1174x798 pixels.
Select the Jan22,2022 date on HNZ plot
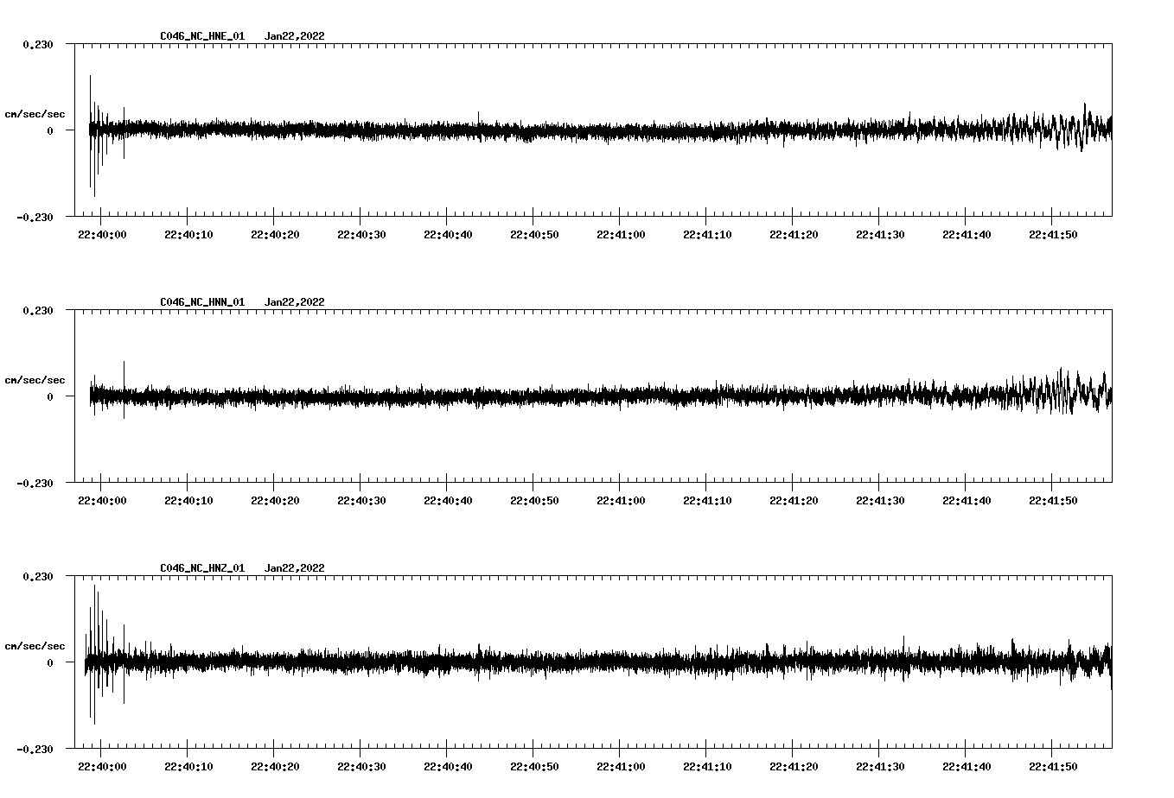(295, 568)
